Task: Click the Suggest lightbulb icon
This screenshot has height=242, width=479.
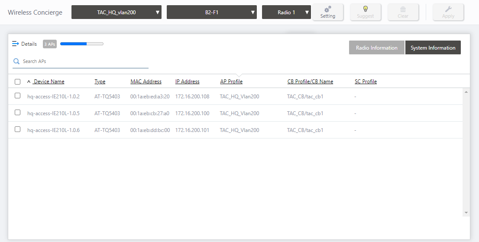Action: click(365, 9)
